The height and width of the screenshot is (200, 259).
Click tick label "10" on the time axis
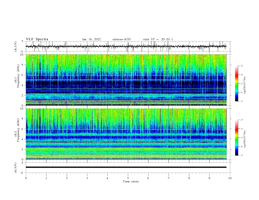(230, 178)
